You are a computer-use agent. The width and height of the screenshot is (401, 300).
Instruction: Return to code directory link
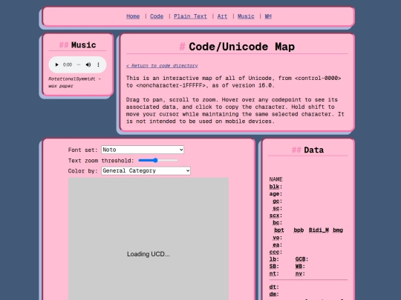pos(162,66)
